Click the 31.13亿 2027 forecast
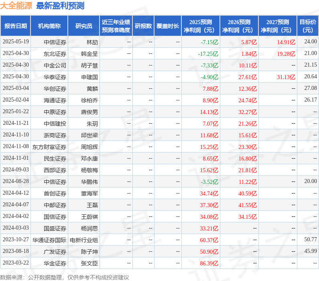Image resolution: width=319 pixels, height=281 pixels. click(286, 77)
